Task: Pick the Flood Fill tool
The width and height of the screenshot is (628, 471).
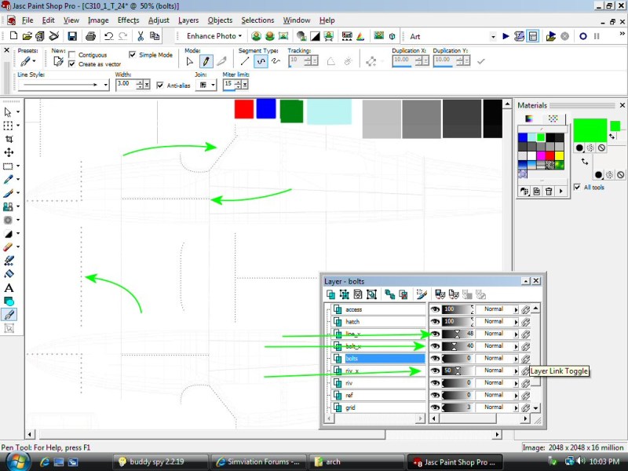Action: [9, 275]
